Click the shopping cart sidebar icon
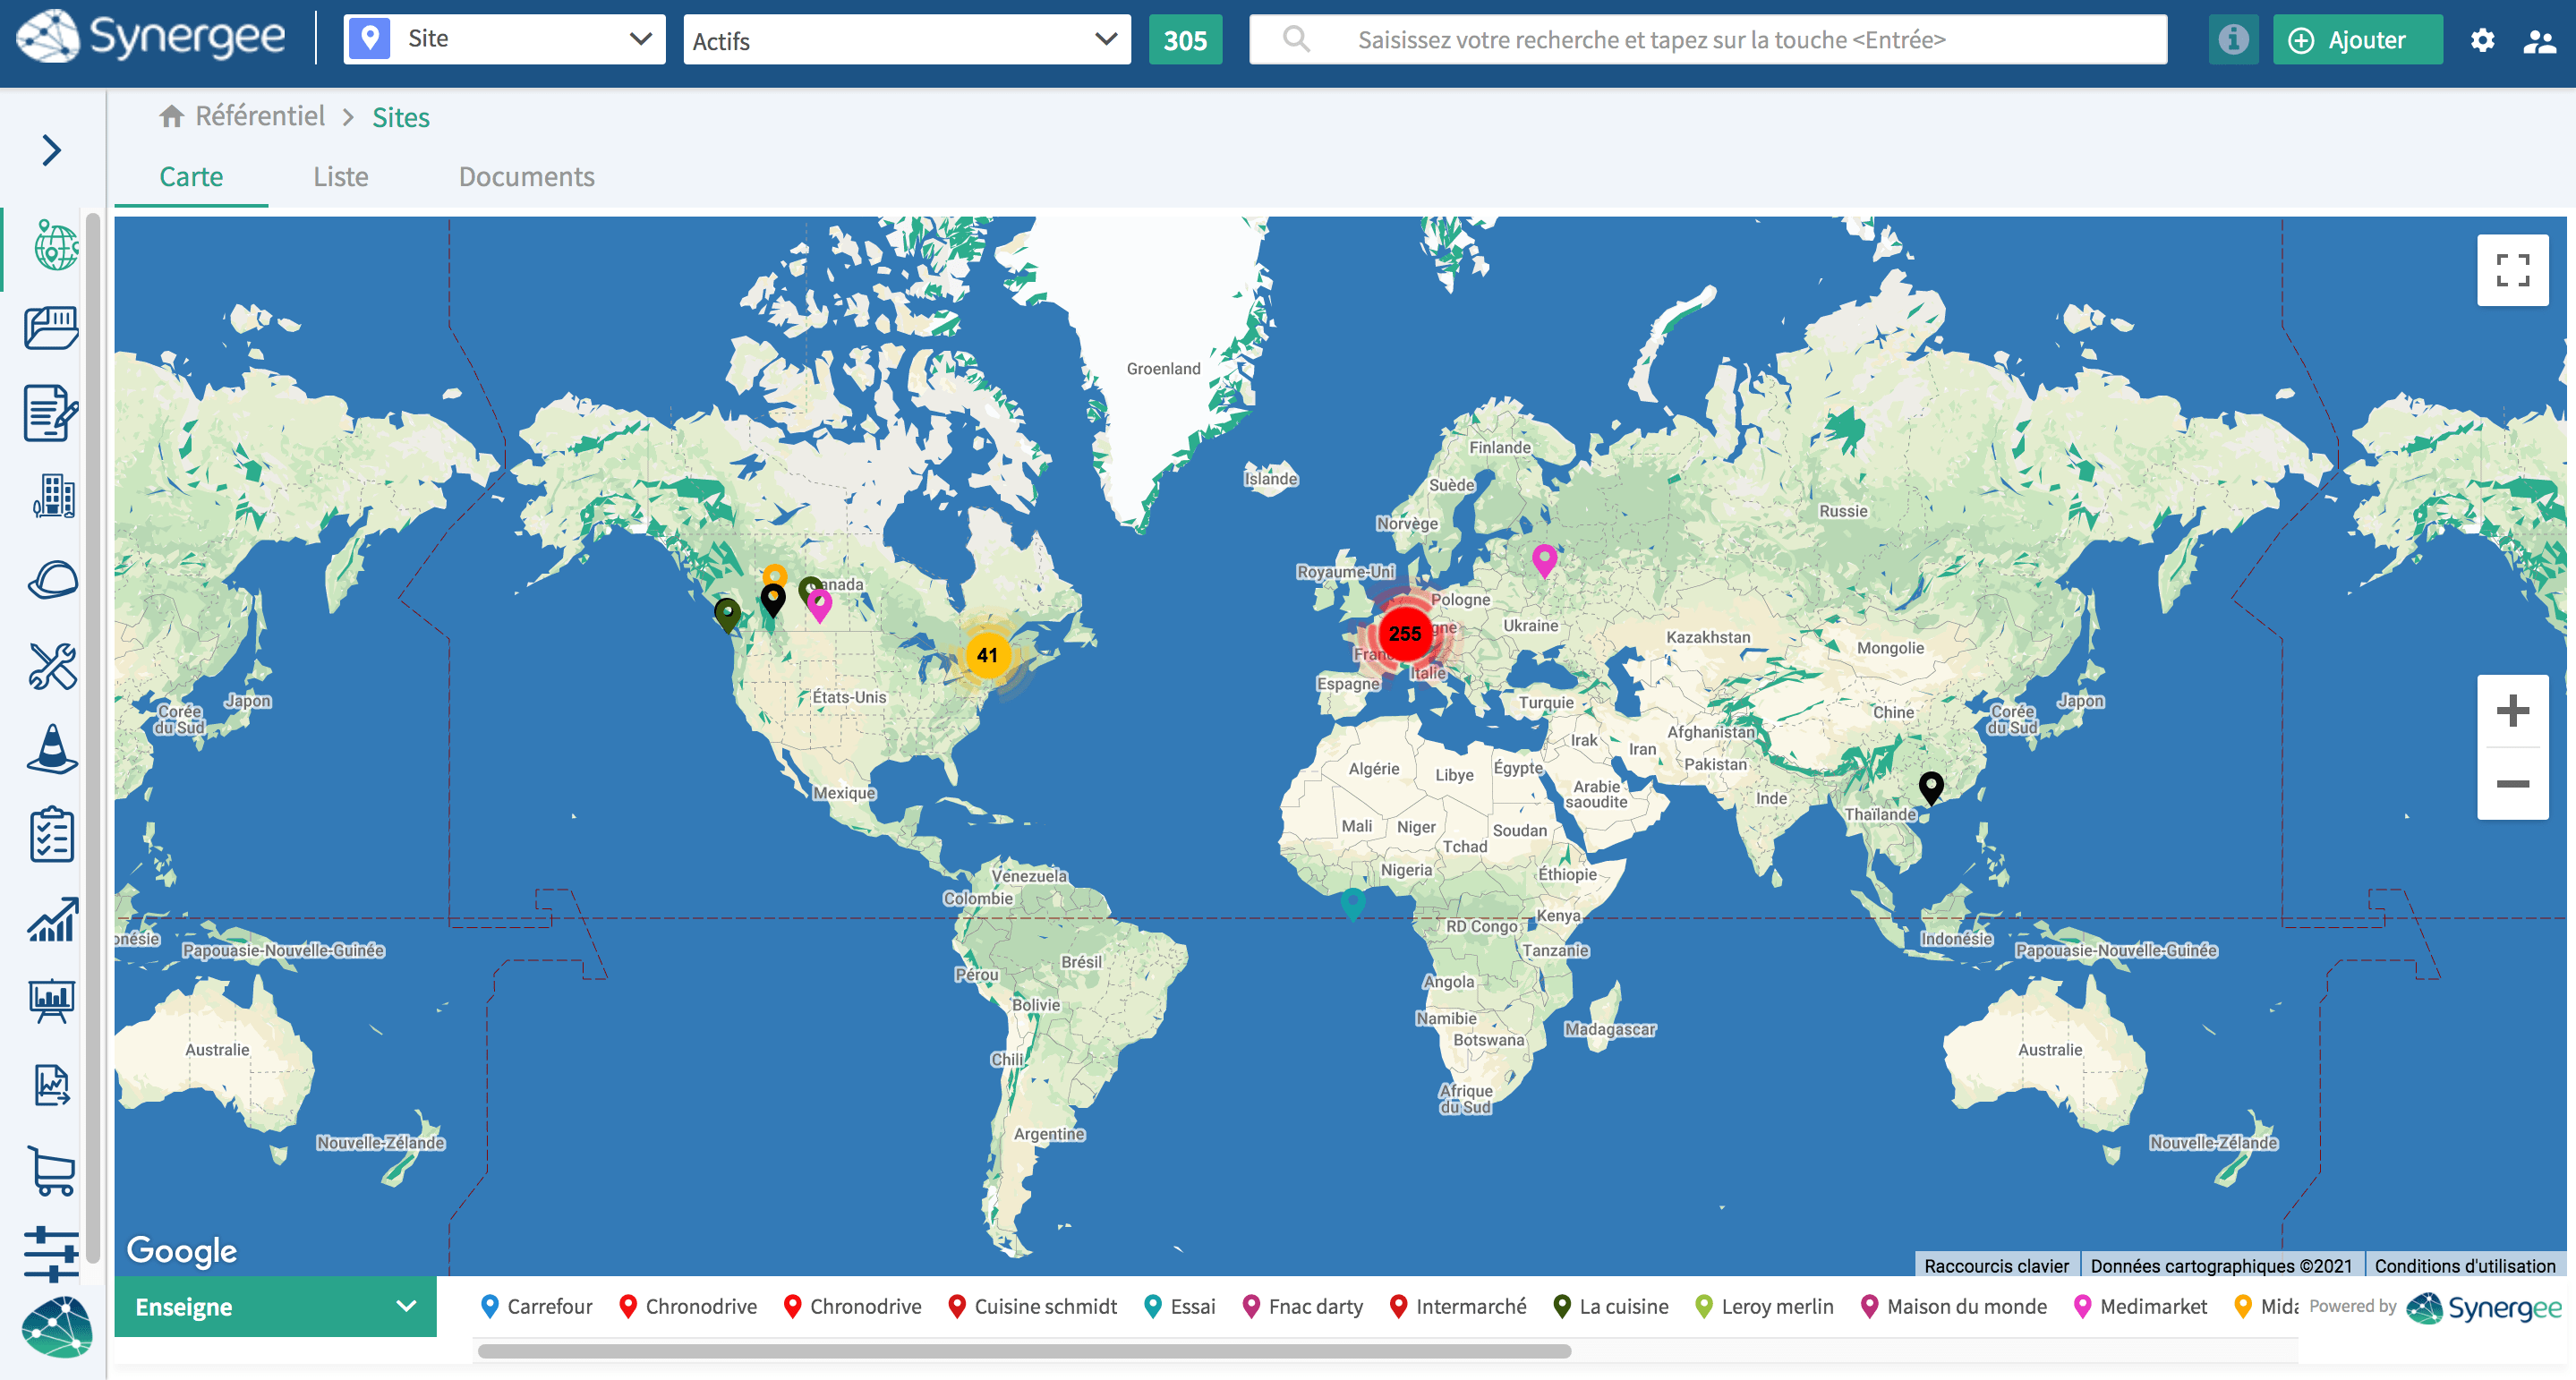This screenshot has width=2576, height=1380. (52, 1170)
